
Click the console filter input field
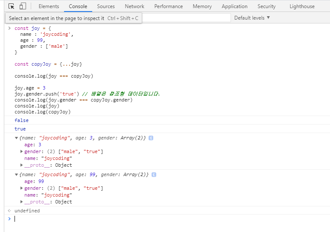tap(186, 18)
